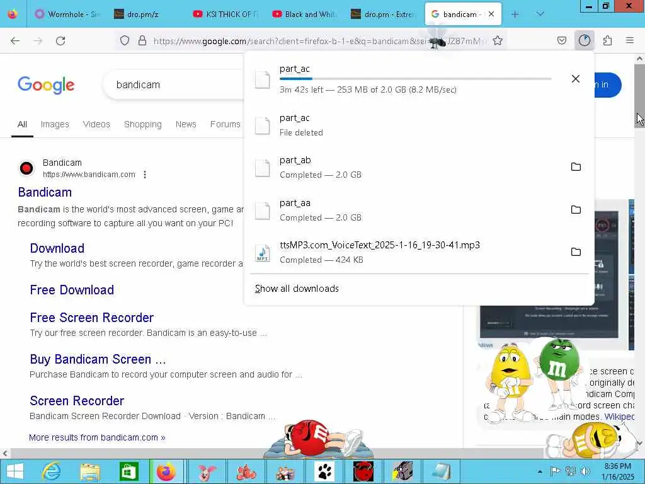Open a new tab with plus button
Image resolution: width=645 pixels, height=484 pixels.
click(x=515, y=14)
